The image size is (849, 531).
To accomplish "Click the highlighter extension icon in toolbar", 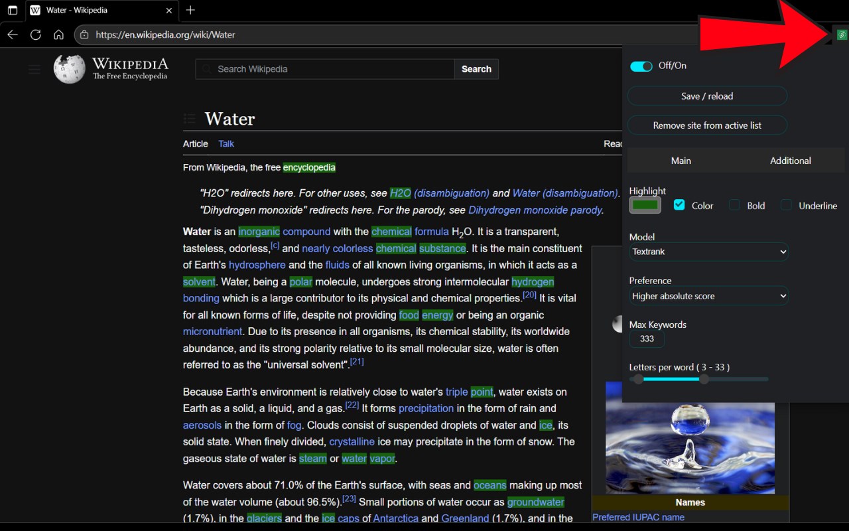I will coord(842,35).
